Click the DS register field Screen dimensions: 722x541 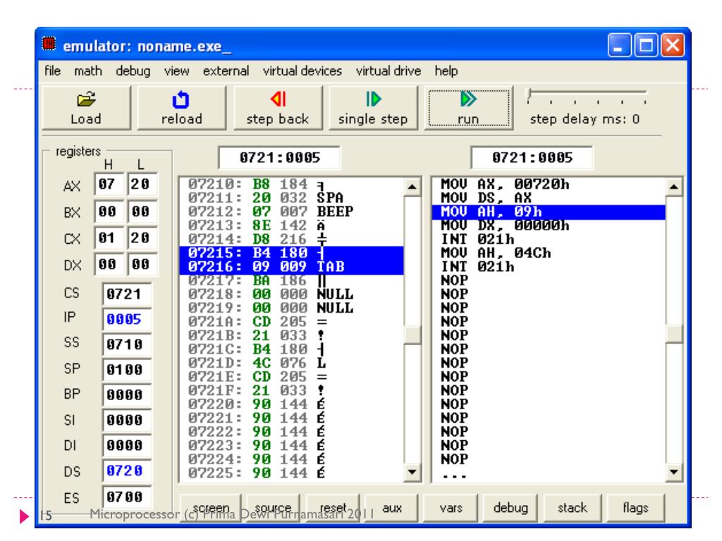pyautogui.click(x=126, y=471)
